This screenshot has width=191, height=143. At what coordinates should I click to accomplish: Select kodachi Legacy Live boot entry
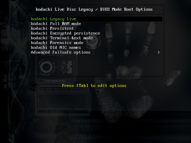coord(95,19)
